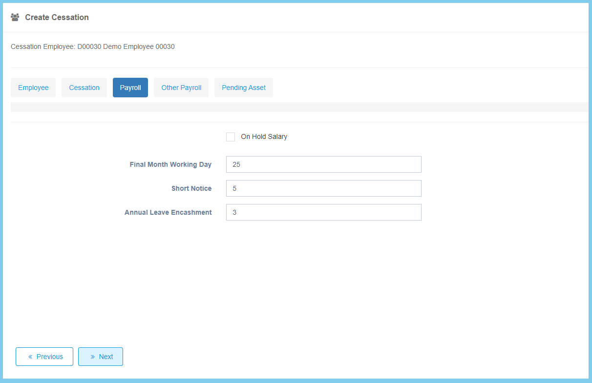Click the Short Notice label
The height and width of the screenshot is (383, 592).
(x=191, y=188)
